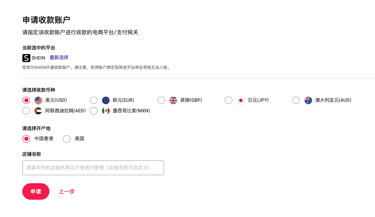Select 美国 as account opening location
This screenshot has width=375, height=217.
[x=67, y=138]
